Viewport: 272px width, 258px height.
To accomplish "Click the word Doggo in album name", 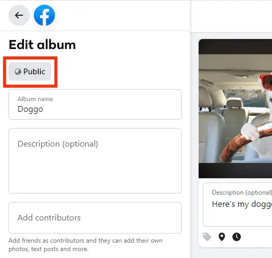I will [30, 109].
